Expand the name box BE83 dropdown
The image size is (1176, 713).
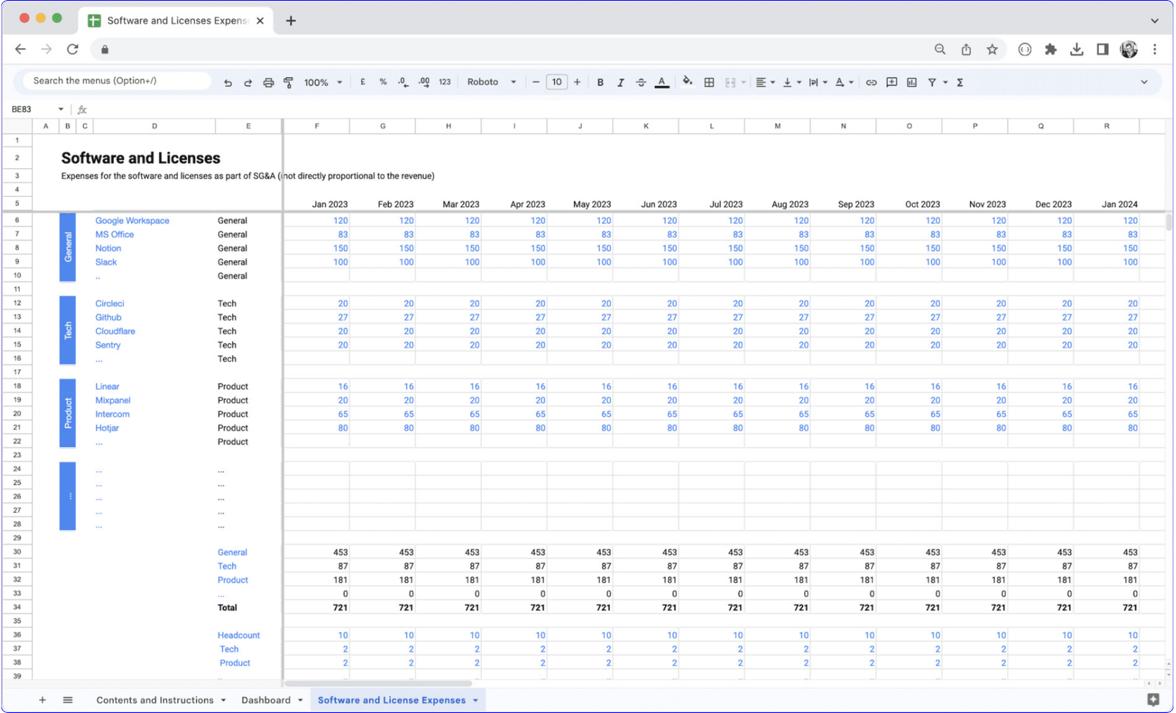pyautogui.click(x=61, y=110)
